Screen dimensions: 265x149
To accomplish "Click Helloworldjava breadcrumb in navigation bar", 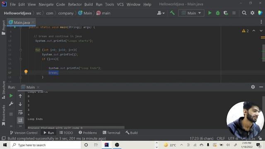I will pyautogui.click(x=17, y=13).
